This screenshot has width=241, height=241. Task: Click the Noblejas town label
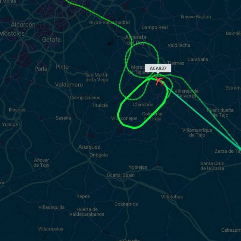138,167
